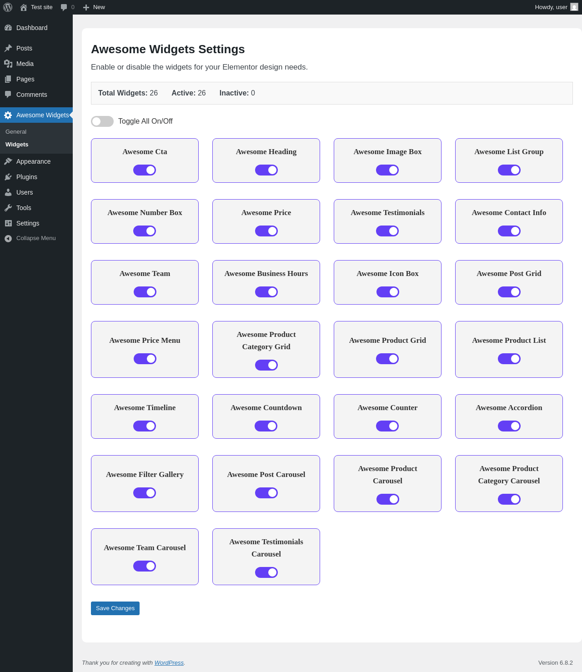Screen dimensions: 582x672
Task: Turn off Awesome Testimonials Carousel toggle
Action: coord(266,572)
